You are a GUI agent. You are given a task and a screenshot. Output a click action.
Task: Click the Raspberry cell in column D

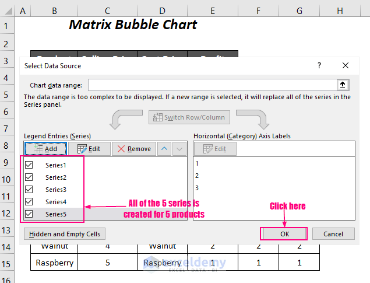pyautogui.click(x=162, y=262)
